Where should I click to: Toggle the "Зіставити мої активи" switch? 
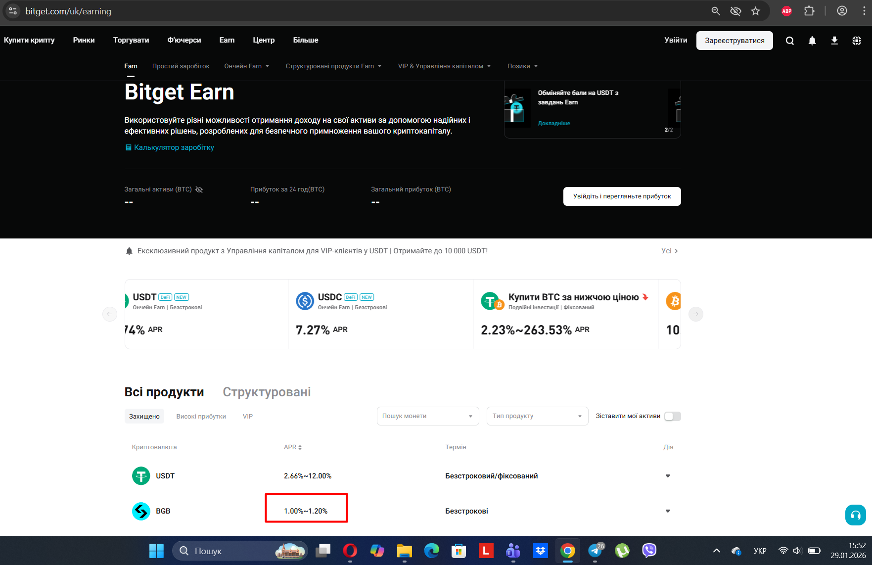coord(673,416)
